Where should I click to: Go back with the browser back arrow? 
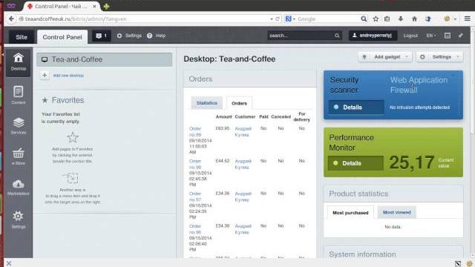(x=11, y=19)
